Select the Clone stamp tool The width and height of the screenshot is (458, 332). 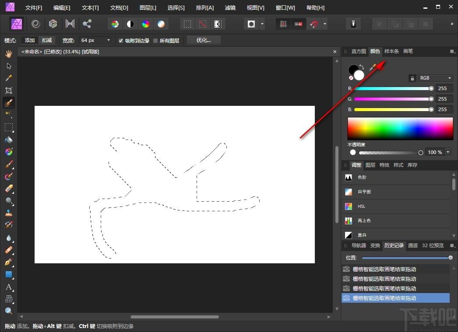pos(9,213)
